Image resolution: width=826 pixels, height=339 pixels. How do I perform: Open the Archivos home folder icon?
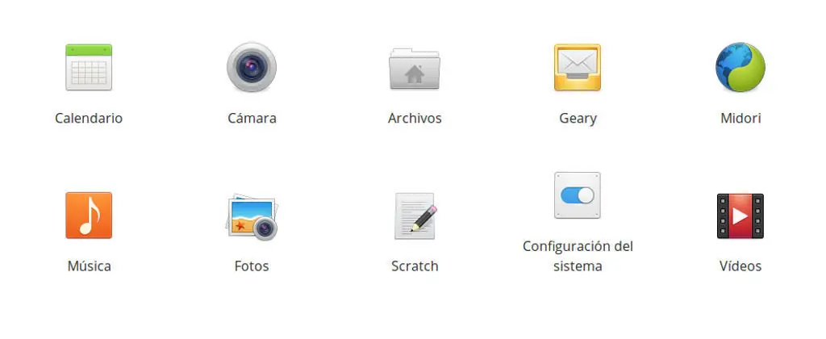point(415,69)
